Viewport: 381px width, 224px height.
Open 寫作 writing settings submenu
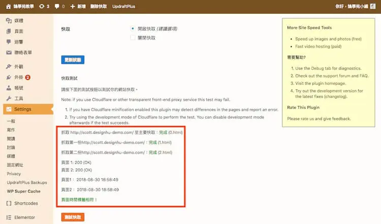tap(11, 130)
